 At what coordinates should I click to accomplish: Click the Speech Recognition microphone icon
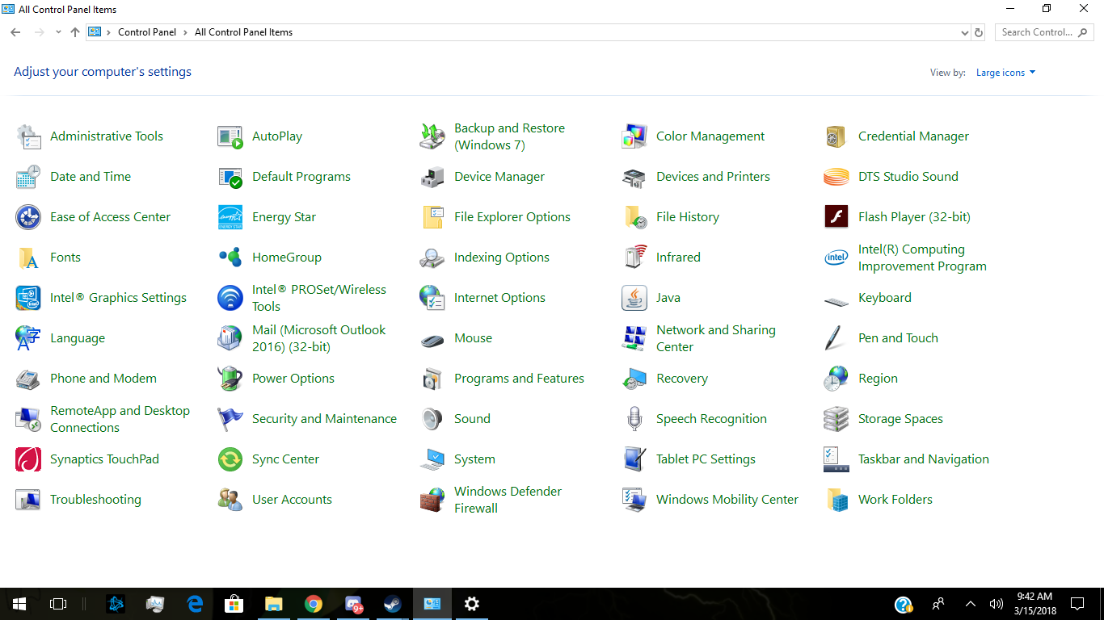[634, 419]
